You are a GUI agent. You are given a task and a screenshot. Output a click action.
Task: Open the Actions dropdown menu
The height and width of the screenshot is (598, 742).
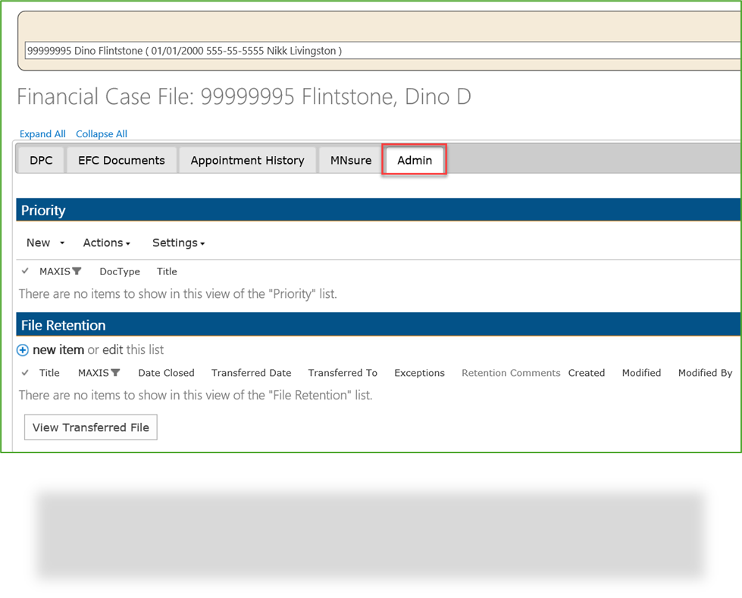click(x=106, y=243)
